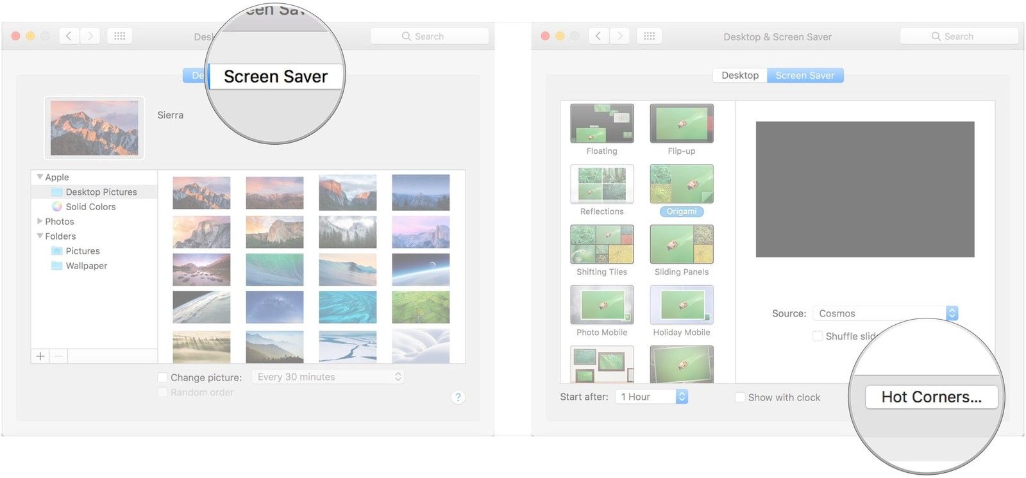Collapse the Apple group in the sidebar
1026x478 pixels.
(40, 177)
